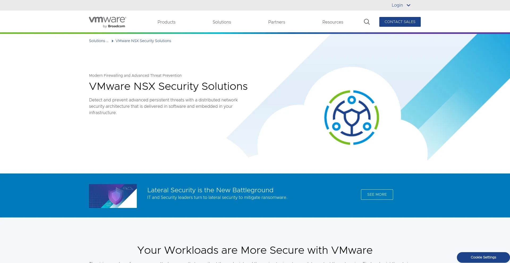Open the Resources navigation menu

(x=333, y=22)
